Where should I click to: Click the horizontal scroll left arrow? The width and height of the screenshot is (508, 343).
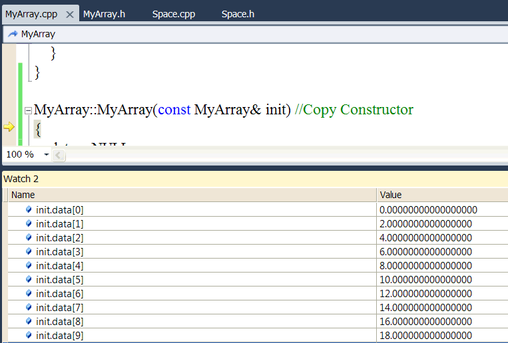coord(59,155)
